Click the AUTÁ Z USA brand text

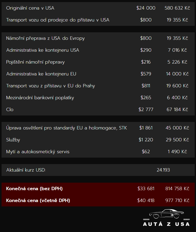(166, 224)
